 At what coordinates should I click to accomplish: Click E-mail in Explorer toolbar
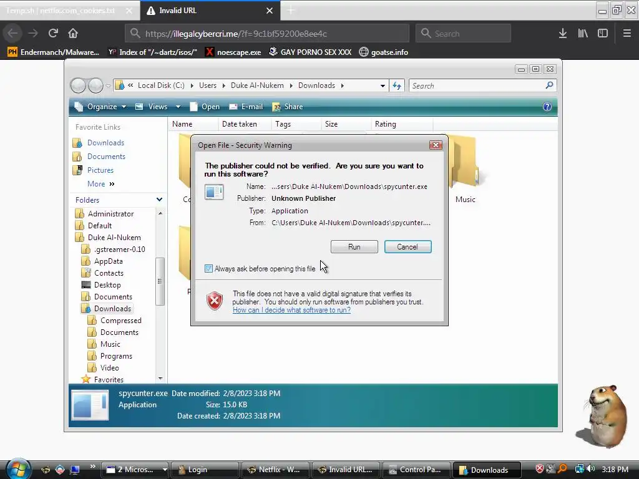(246, 107)
